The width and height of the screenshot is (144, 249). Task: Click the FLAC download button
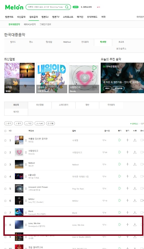pos(40,124)
